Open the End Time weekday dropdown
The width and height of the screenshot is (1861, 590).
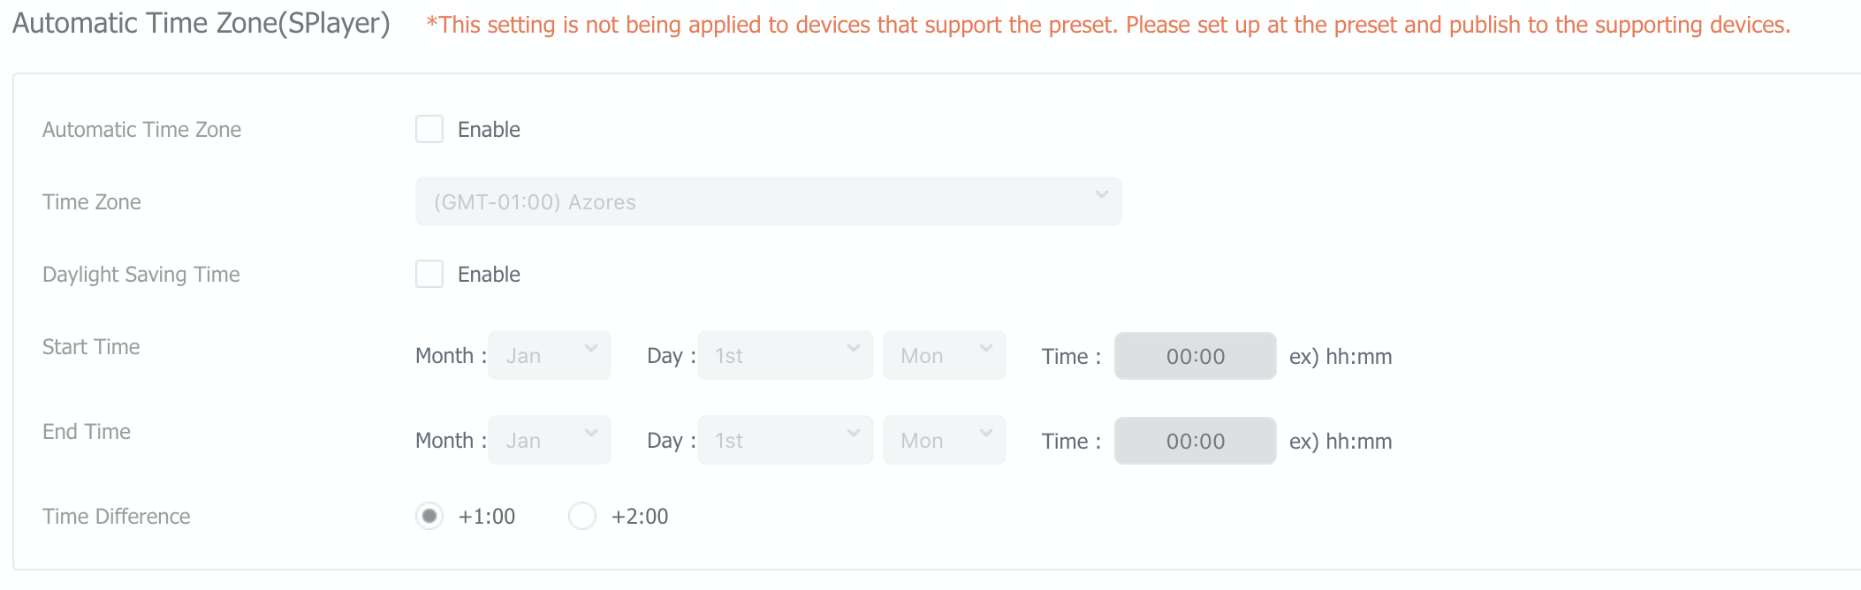[x=944, y=440]
